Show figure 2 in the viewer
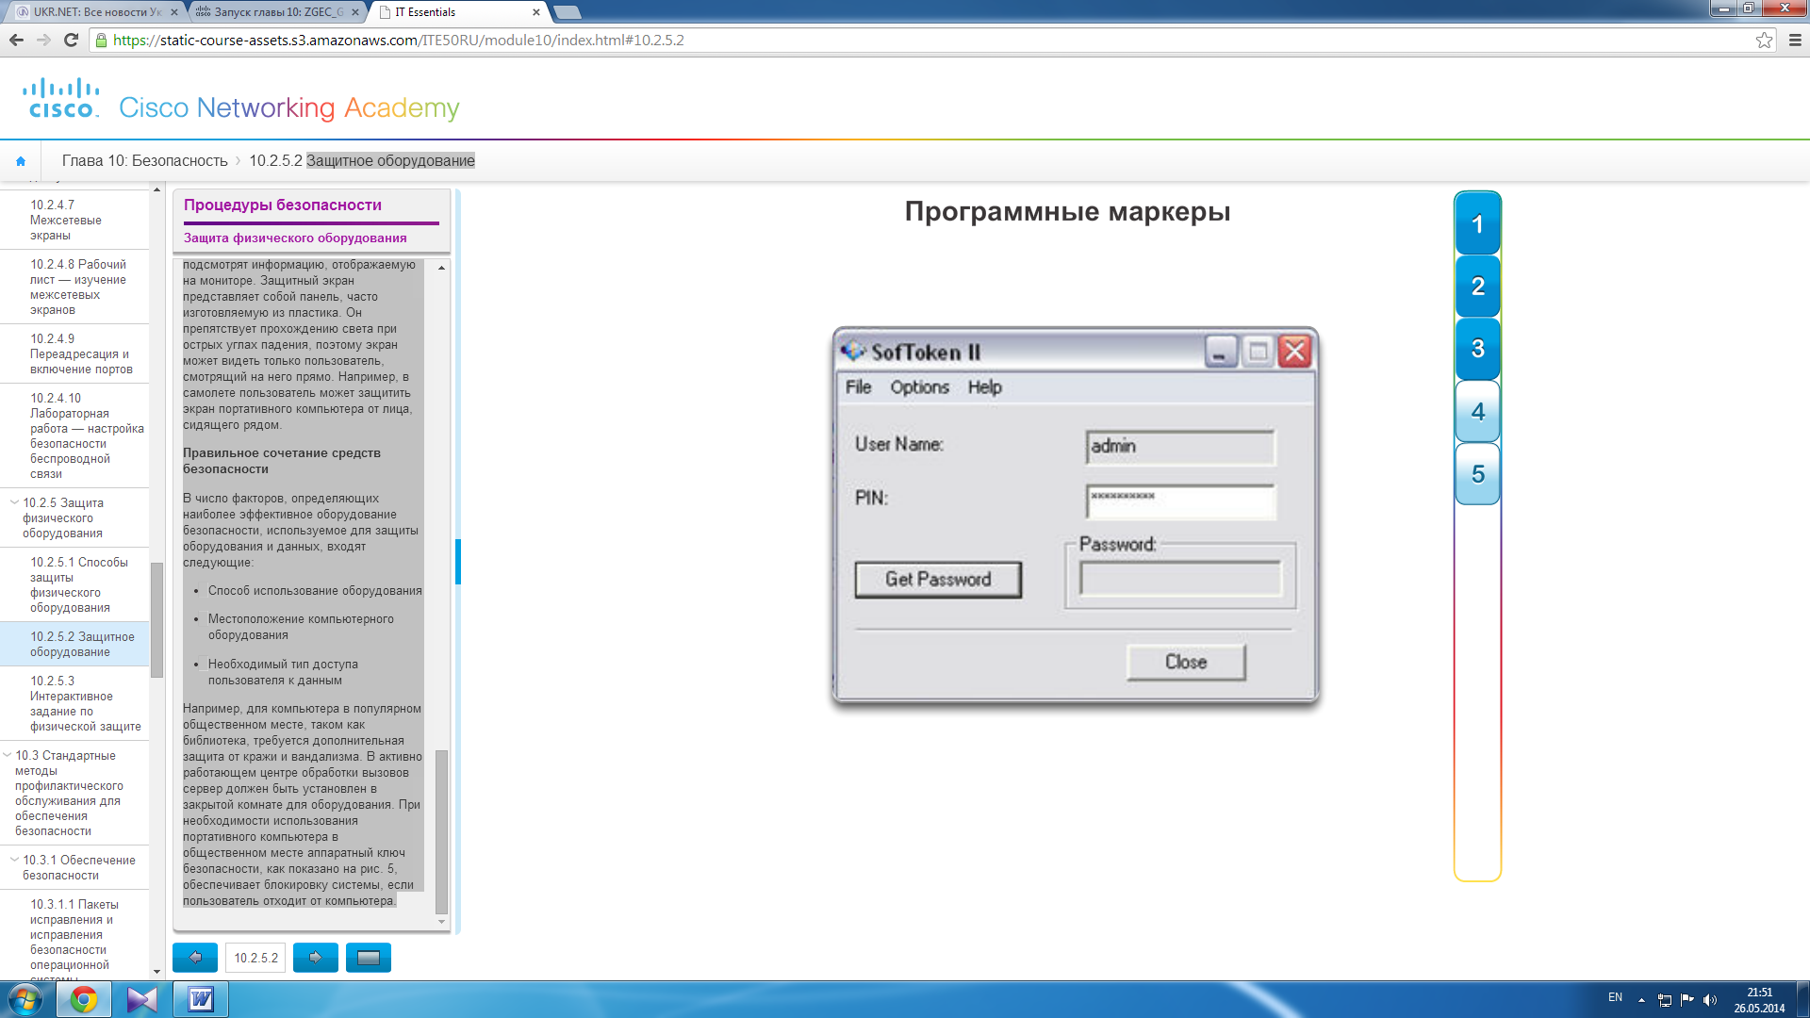 pyautogui.click(x=1477, y=287)
